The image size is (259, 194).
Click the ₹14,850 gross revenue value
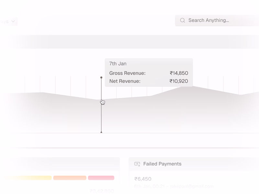coord(179,73)
